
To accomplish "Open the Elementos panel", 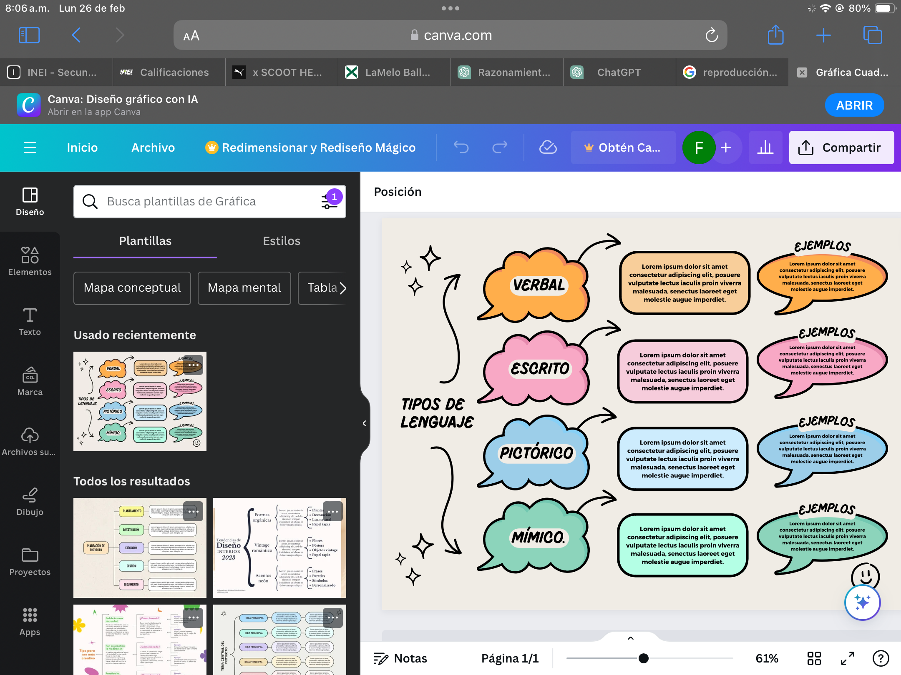I will coord(30,261).
